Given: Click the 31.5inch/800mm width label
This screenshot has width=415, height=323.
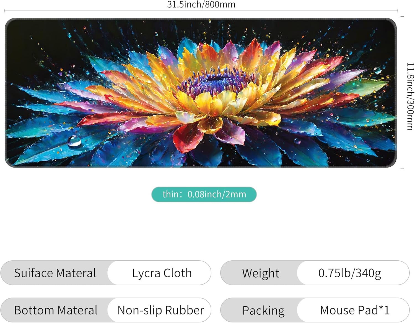Looking at the screenshot, I should [x=201, y=4].
